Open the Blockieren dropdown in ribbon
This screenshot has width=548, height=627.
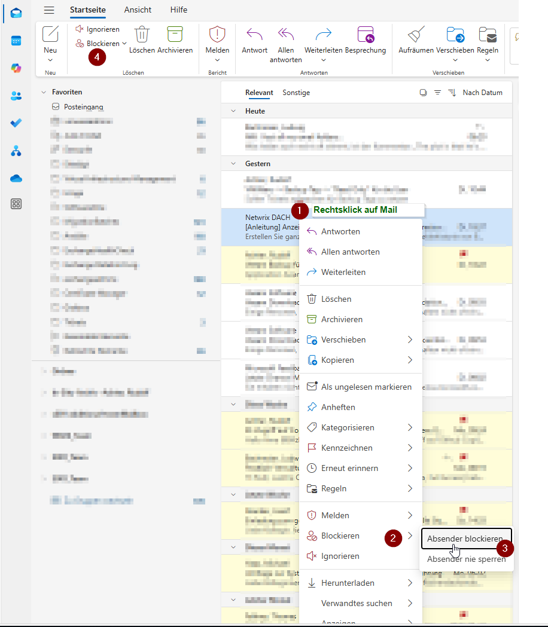pyautogui.click(x=124, y=43)
